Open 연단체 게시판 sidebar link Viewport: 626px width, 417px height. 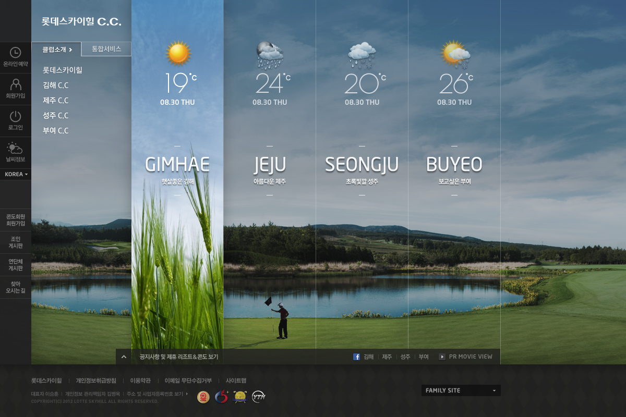pyautogui.click(x=16, y=265)
